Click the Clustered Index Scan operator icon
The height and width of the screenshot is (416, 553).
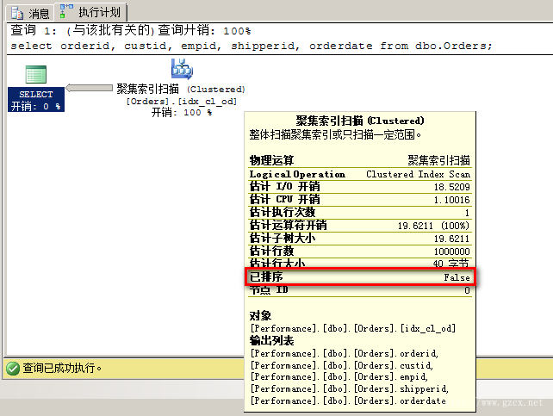point(182,69)
